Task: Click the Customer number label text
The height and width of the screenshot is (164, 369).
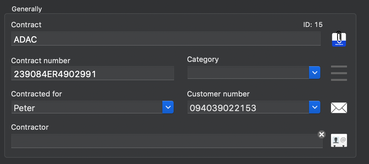Action: coord(218,94)
